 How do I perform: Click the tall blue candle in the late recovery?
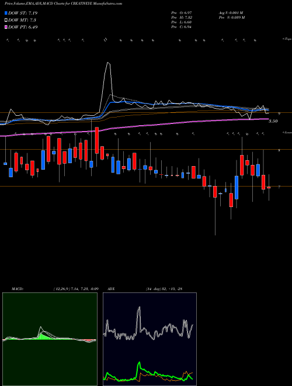[237, 187]
